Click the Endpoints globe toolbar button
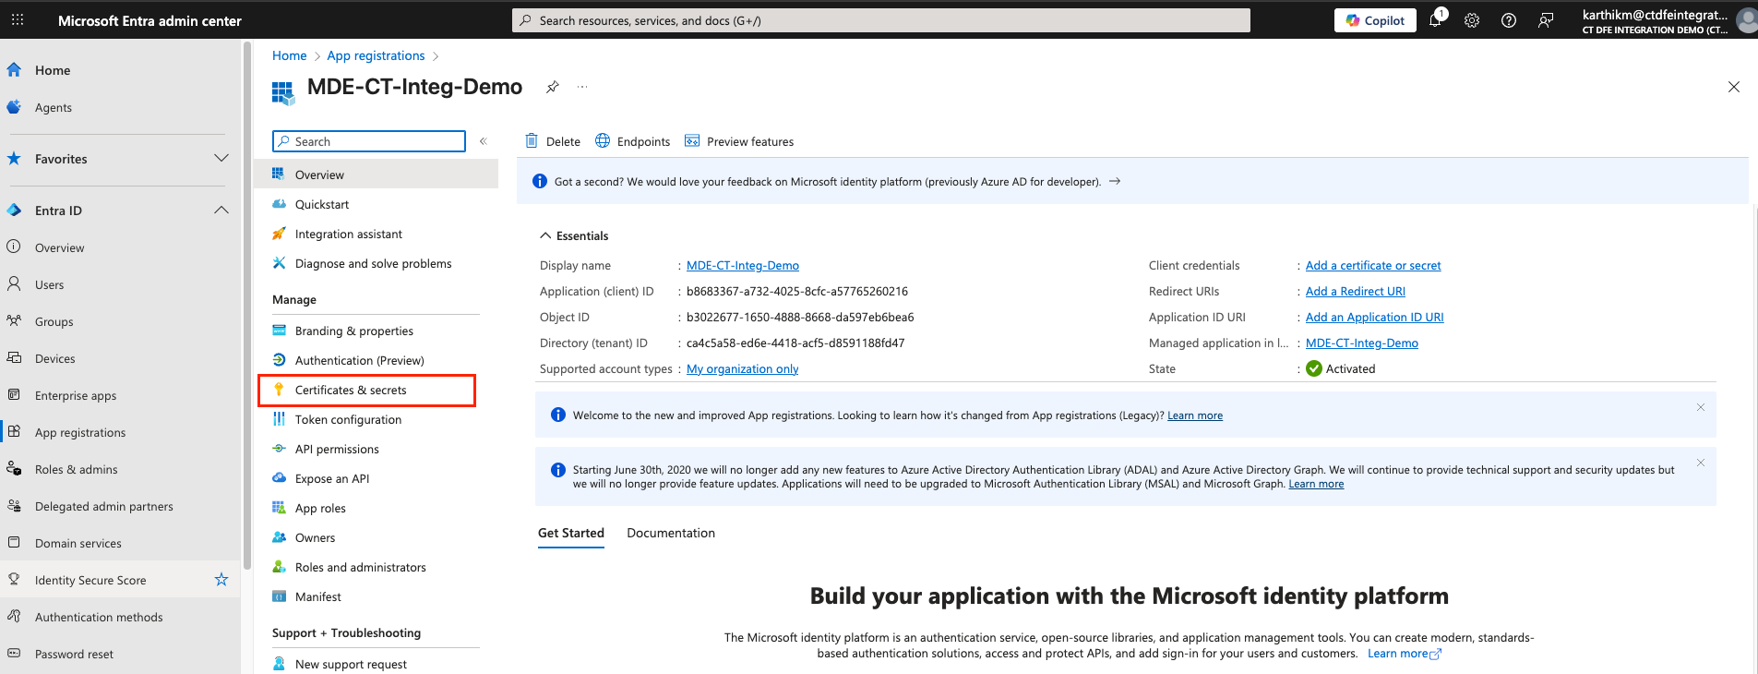1758x674 pixels. [x=633, y=141]
